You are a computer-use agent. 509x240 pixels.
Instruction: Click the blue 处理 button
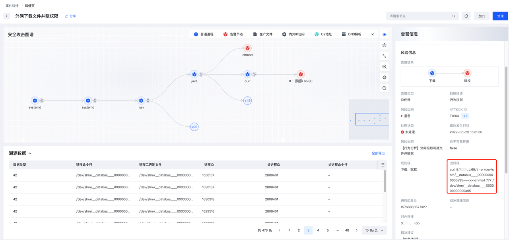(500, 16)
